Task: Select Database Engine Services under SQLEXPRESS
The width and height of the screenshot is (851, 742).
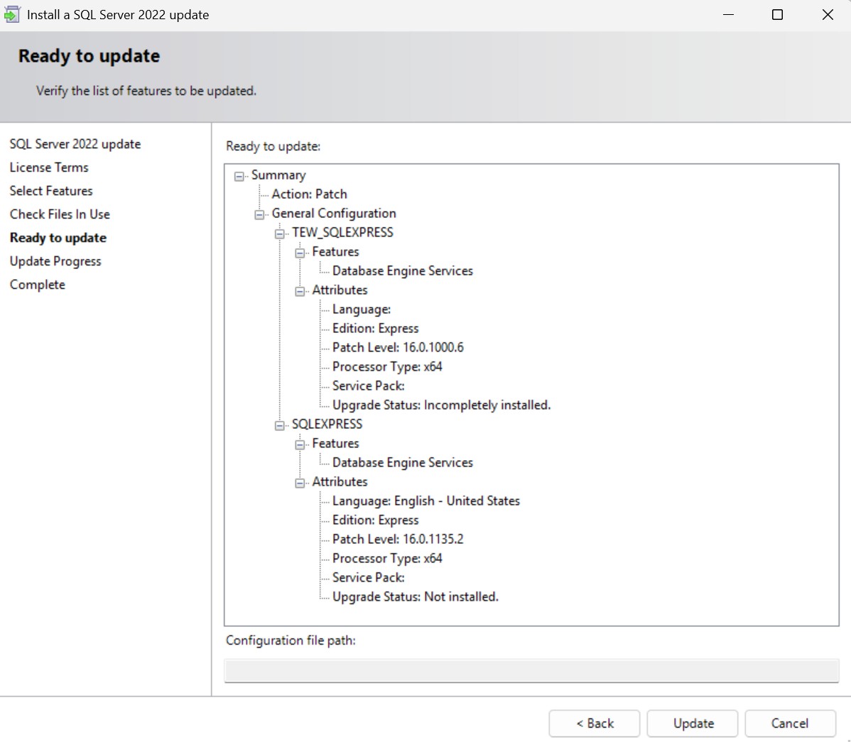Action: pos(403,463)
